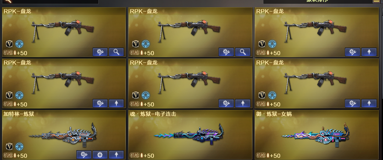The height and width of the screenshot is (160, 383).
Task: Open gear-wrench modify button on first RPK-盘龙 card
Action: tap(100, 52)
